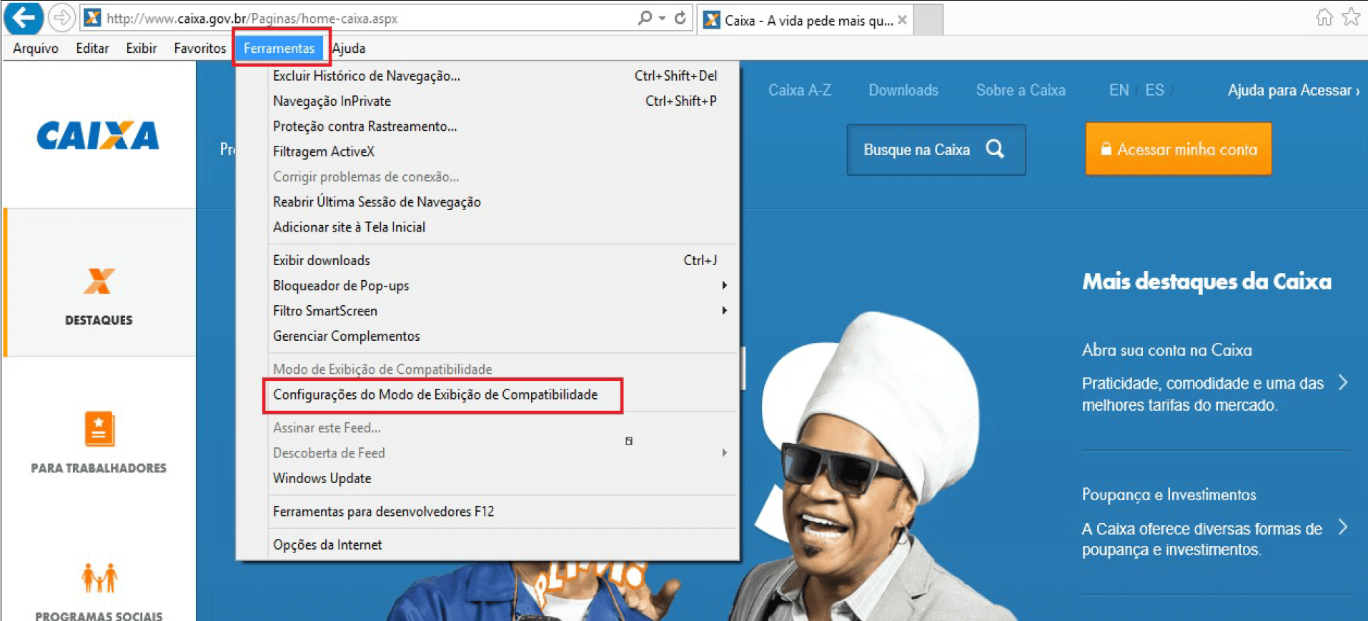Viewport: 1368px width, 621px height.
Task: Open the Programas Sociais family icon
Action: click(99, 577)
